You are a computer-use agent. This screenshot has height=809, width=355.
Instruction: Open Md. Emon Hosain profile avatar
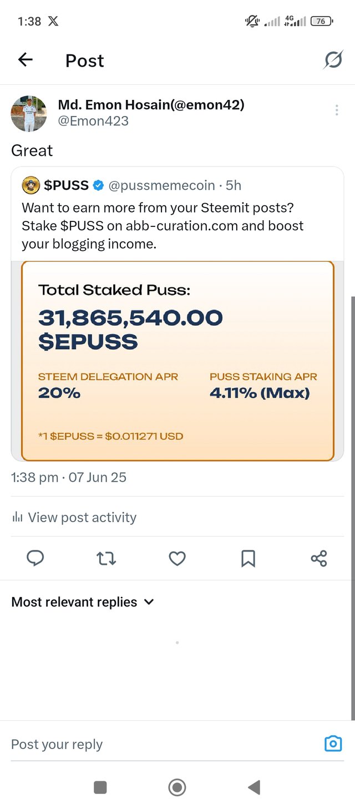point(29,113)
